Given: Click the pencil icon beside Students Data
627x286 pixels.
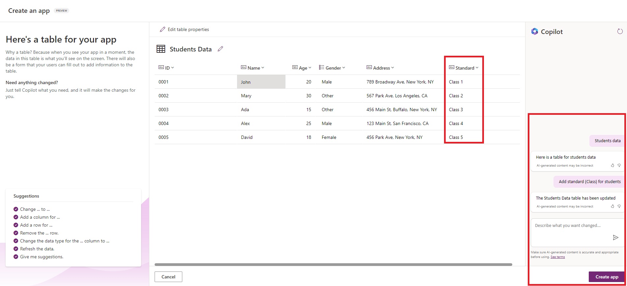Looking at the screenshot, I should coord(220,49).
